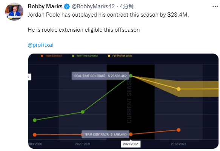Click the orange Team Contract legend dot

[x=42, y=56]
